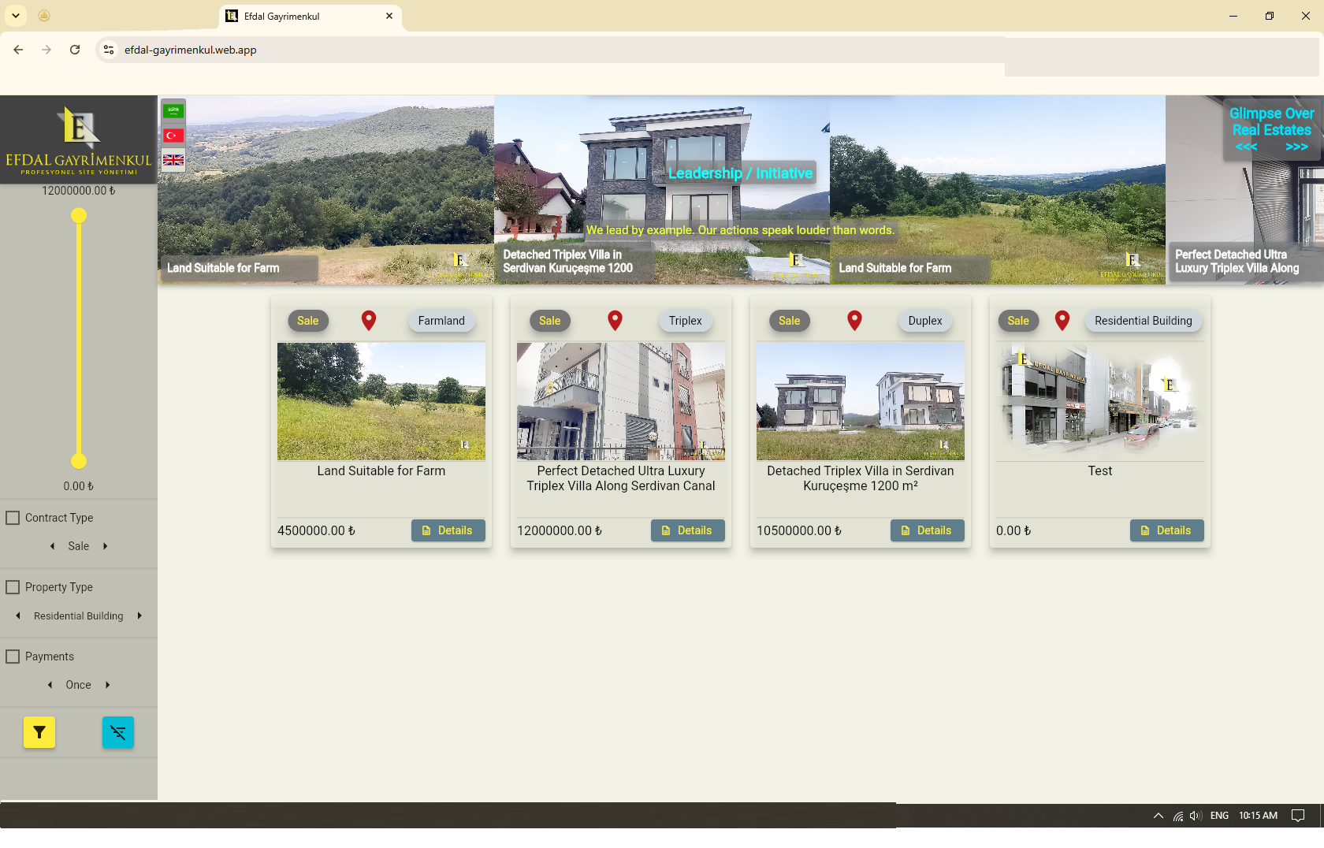Open Detached Triplex Villa in Serdivan photo

[861, 401]
